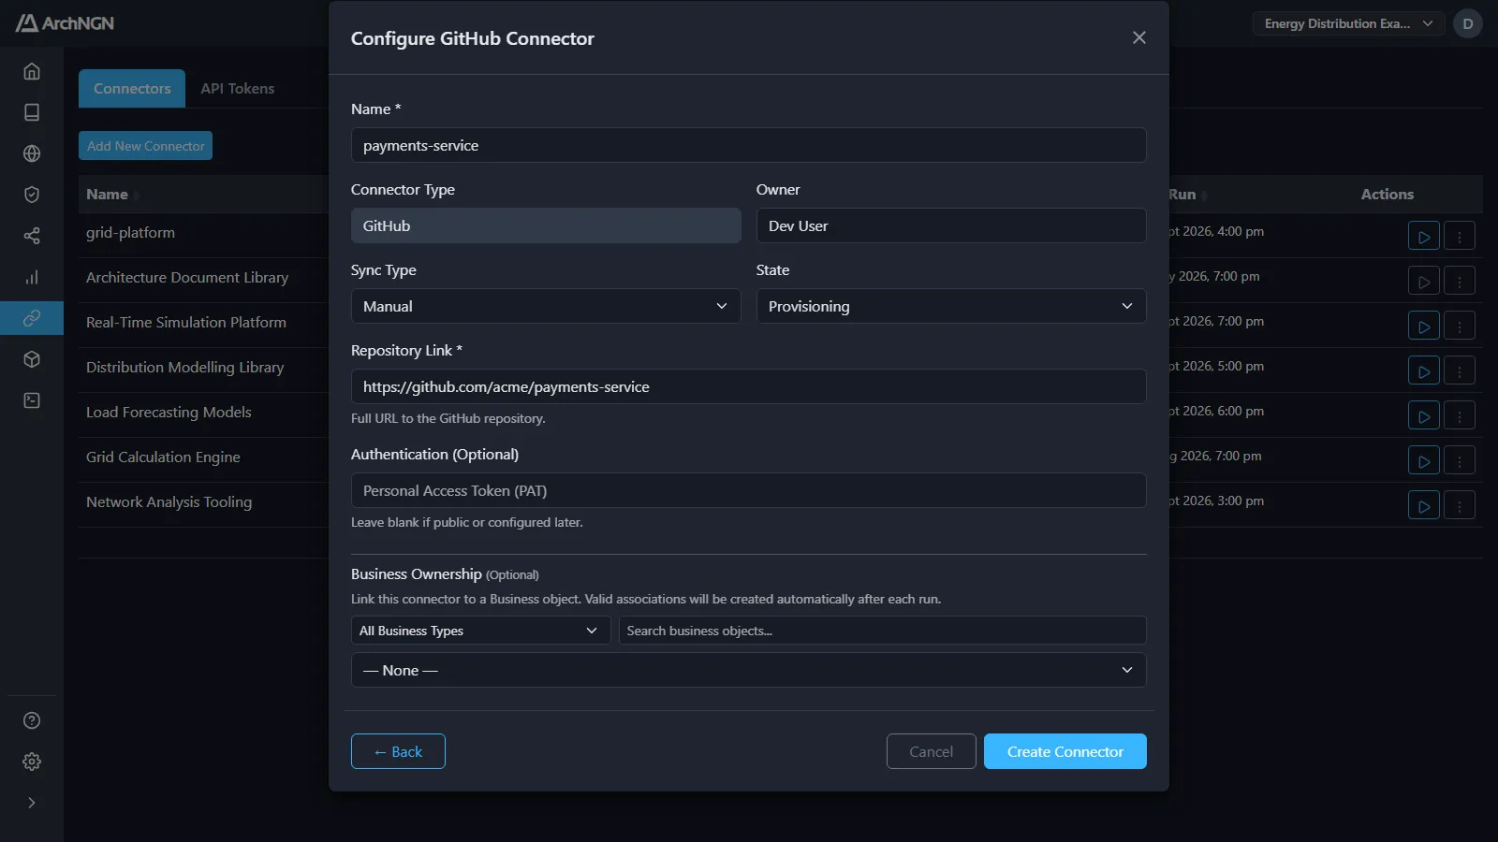
Task: Click the Add New Connector button
Action: (x=145, y=146)
